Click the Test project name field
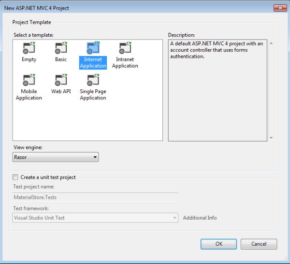Viewport: 290px width, 264px height. 95,197
